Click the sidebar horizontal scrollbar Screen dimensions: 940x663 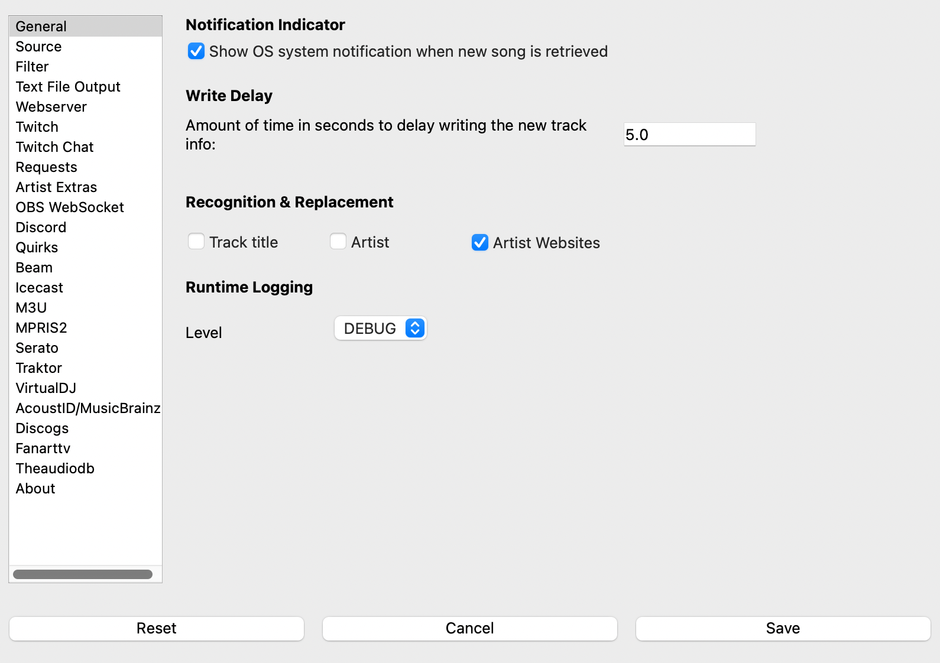[83, 574]
